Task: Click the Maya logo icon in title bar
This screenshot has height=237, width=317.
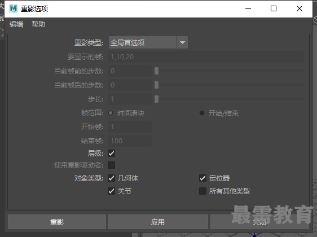Action: point(14,8)
